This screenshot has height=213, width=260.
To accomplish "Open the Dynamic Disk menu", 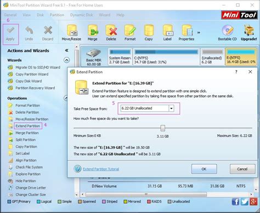I will (82, 15).
